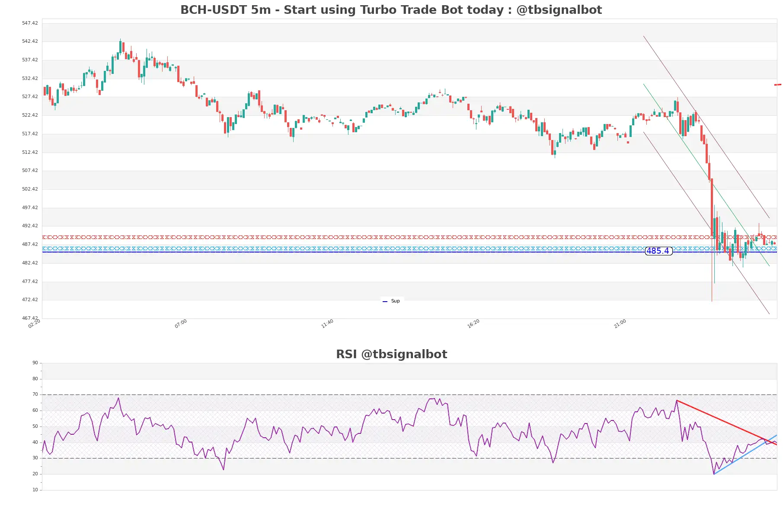The height and width of the screenshot is (522, 783).
Task: Click the RSI 50 axis label
Action: [35, 426]
